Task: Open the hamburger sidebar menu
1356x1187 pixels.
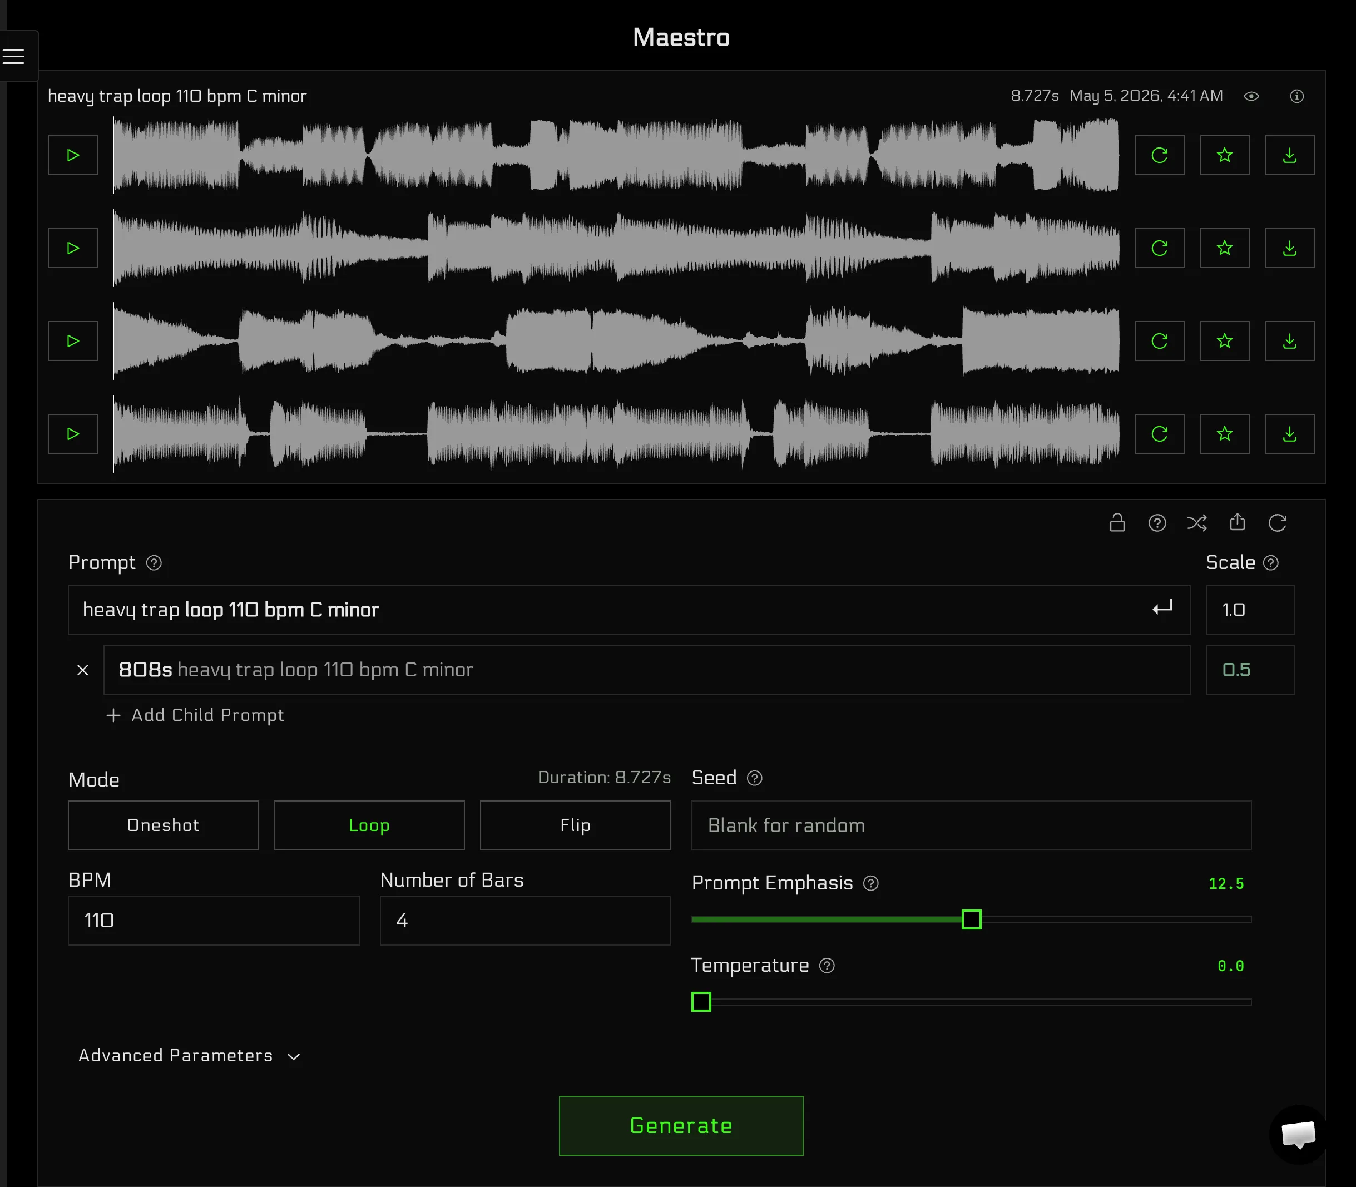Action: (x=14, y=56)
